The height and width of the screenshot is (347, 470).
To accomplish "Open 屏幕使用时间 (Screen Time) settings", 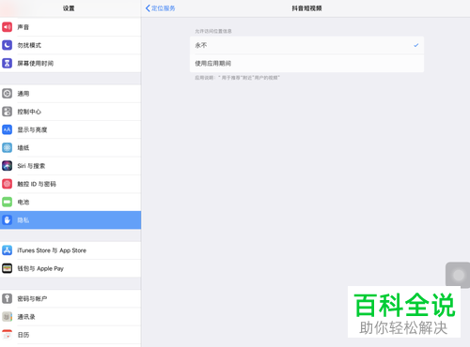I will (70, 64).
